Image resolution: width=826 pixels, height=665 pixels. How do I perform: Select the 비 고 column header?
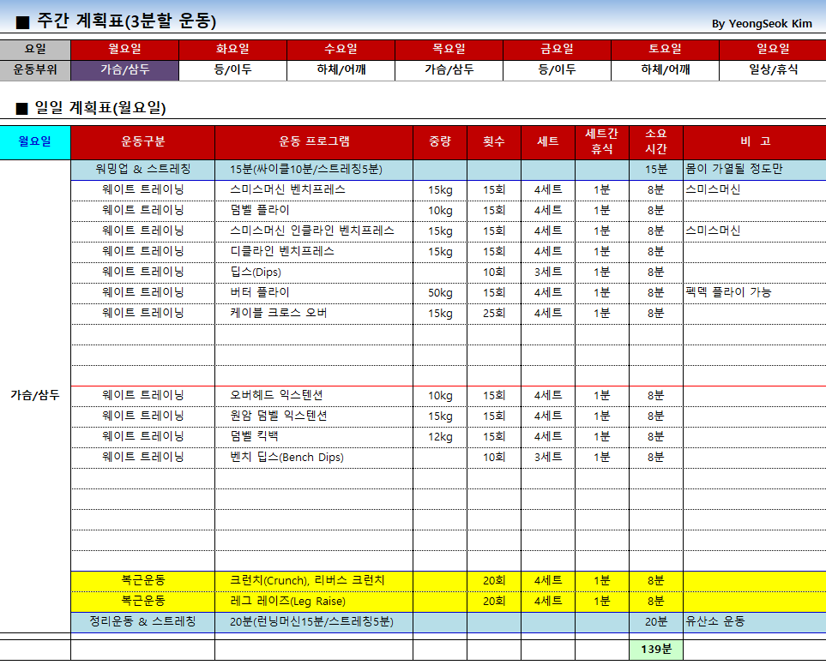point(755,142)
